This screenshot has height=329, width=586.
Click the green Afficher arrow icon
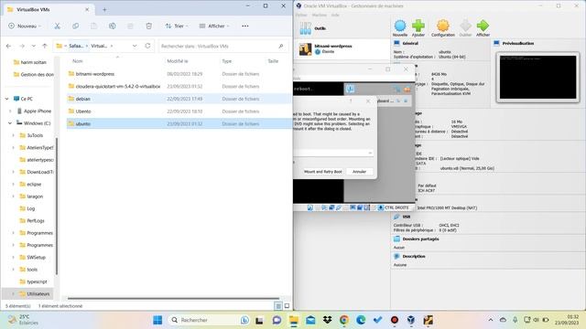483,26
